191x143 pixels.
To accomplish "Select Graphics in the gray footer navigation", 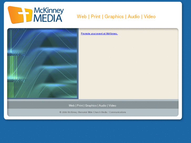I will click(x=91, y=106).
